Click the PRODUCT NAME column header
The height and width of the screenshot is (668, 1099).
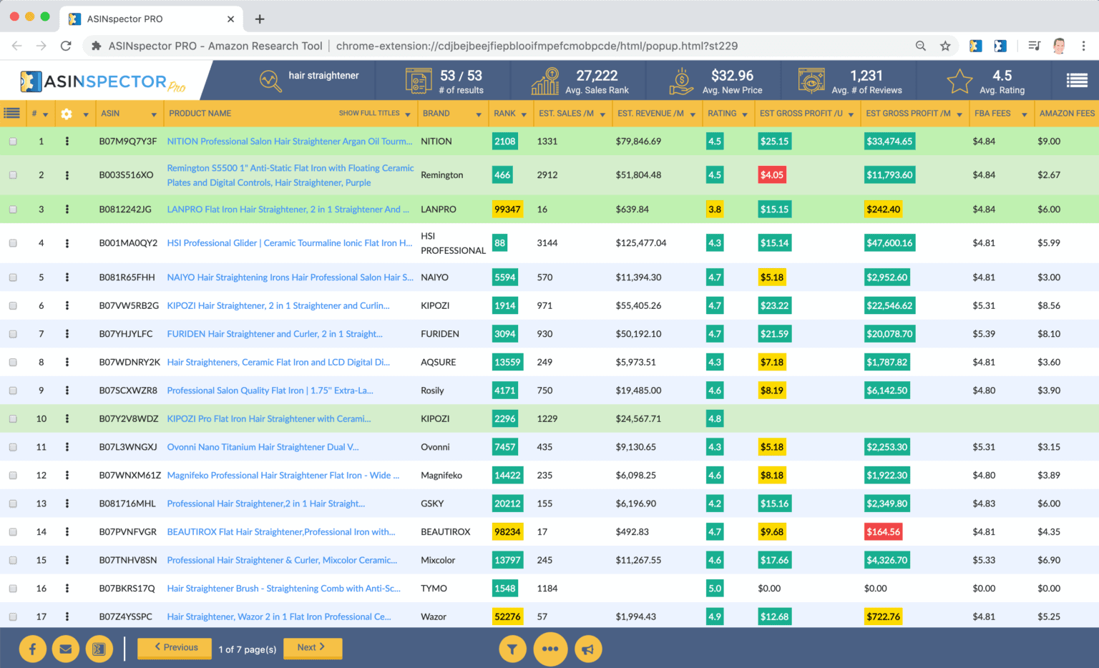[x=200, y=113]
